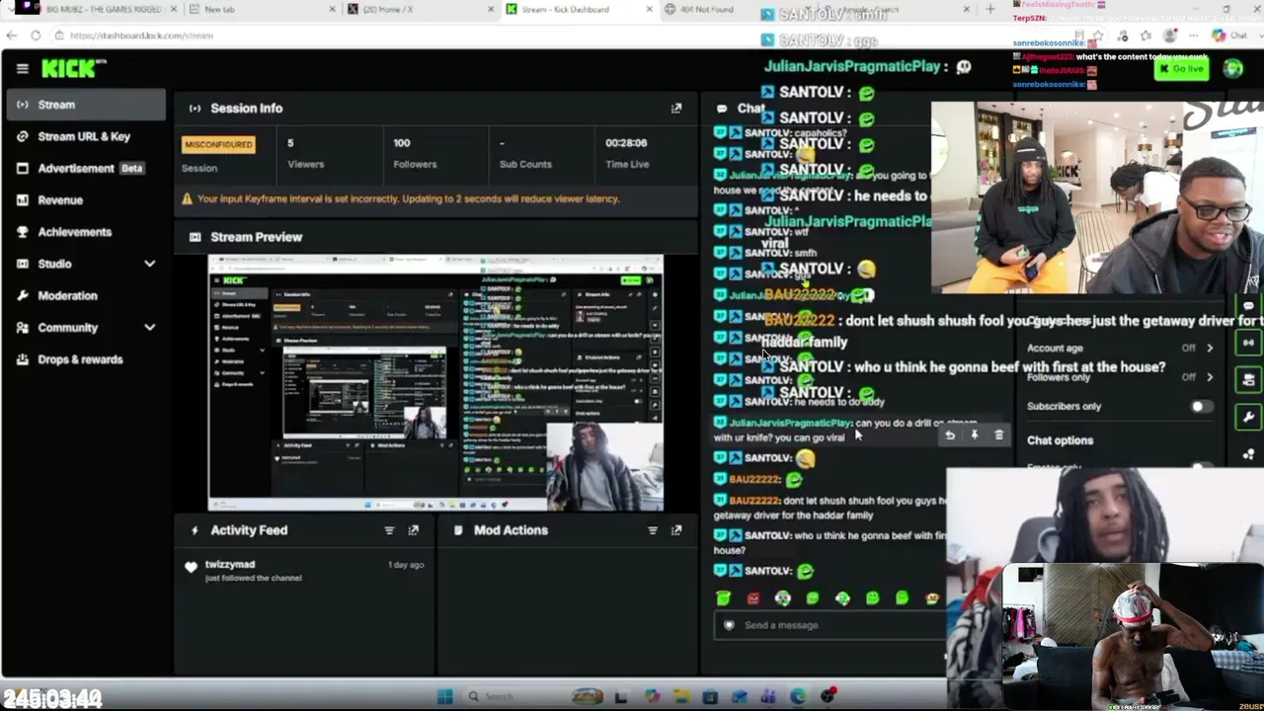Viewport: 1264px width, 711px height.
Task: Pop out the Mod Actions panel
Action: coord(676,530)
